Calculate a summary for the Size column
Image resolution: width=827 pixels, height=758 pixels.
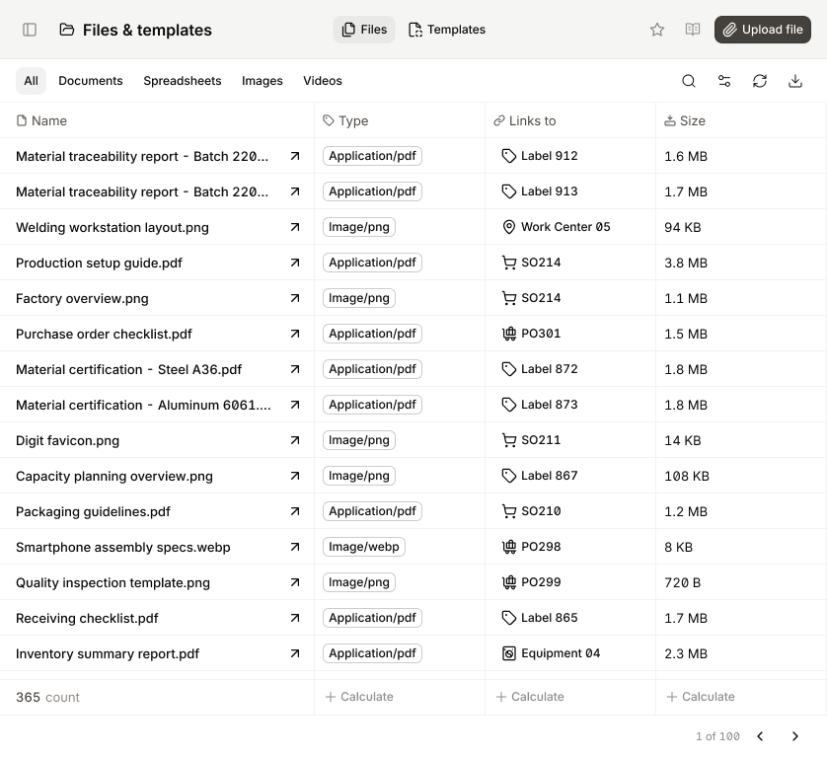point(701,697)
